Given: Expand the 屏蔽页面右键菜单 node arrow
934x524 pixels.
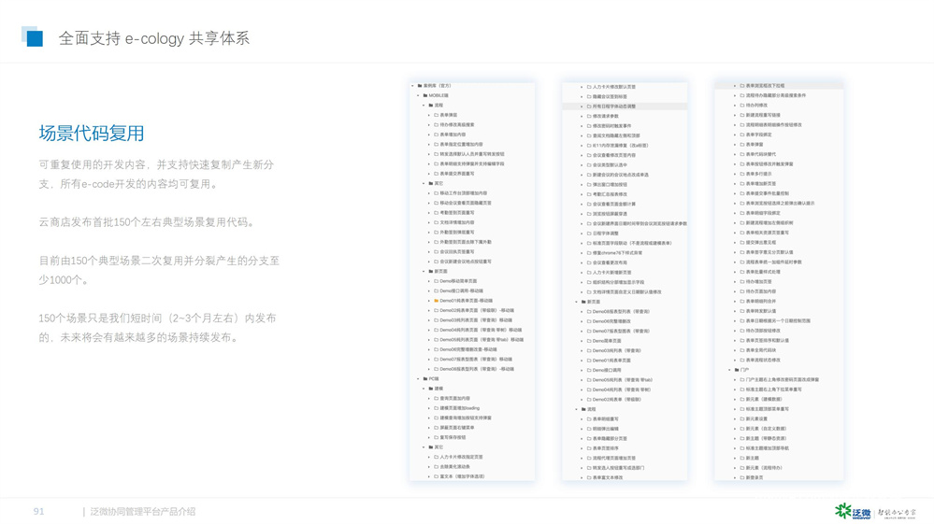Looking at the screenshot, I should click(429, 428).
